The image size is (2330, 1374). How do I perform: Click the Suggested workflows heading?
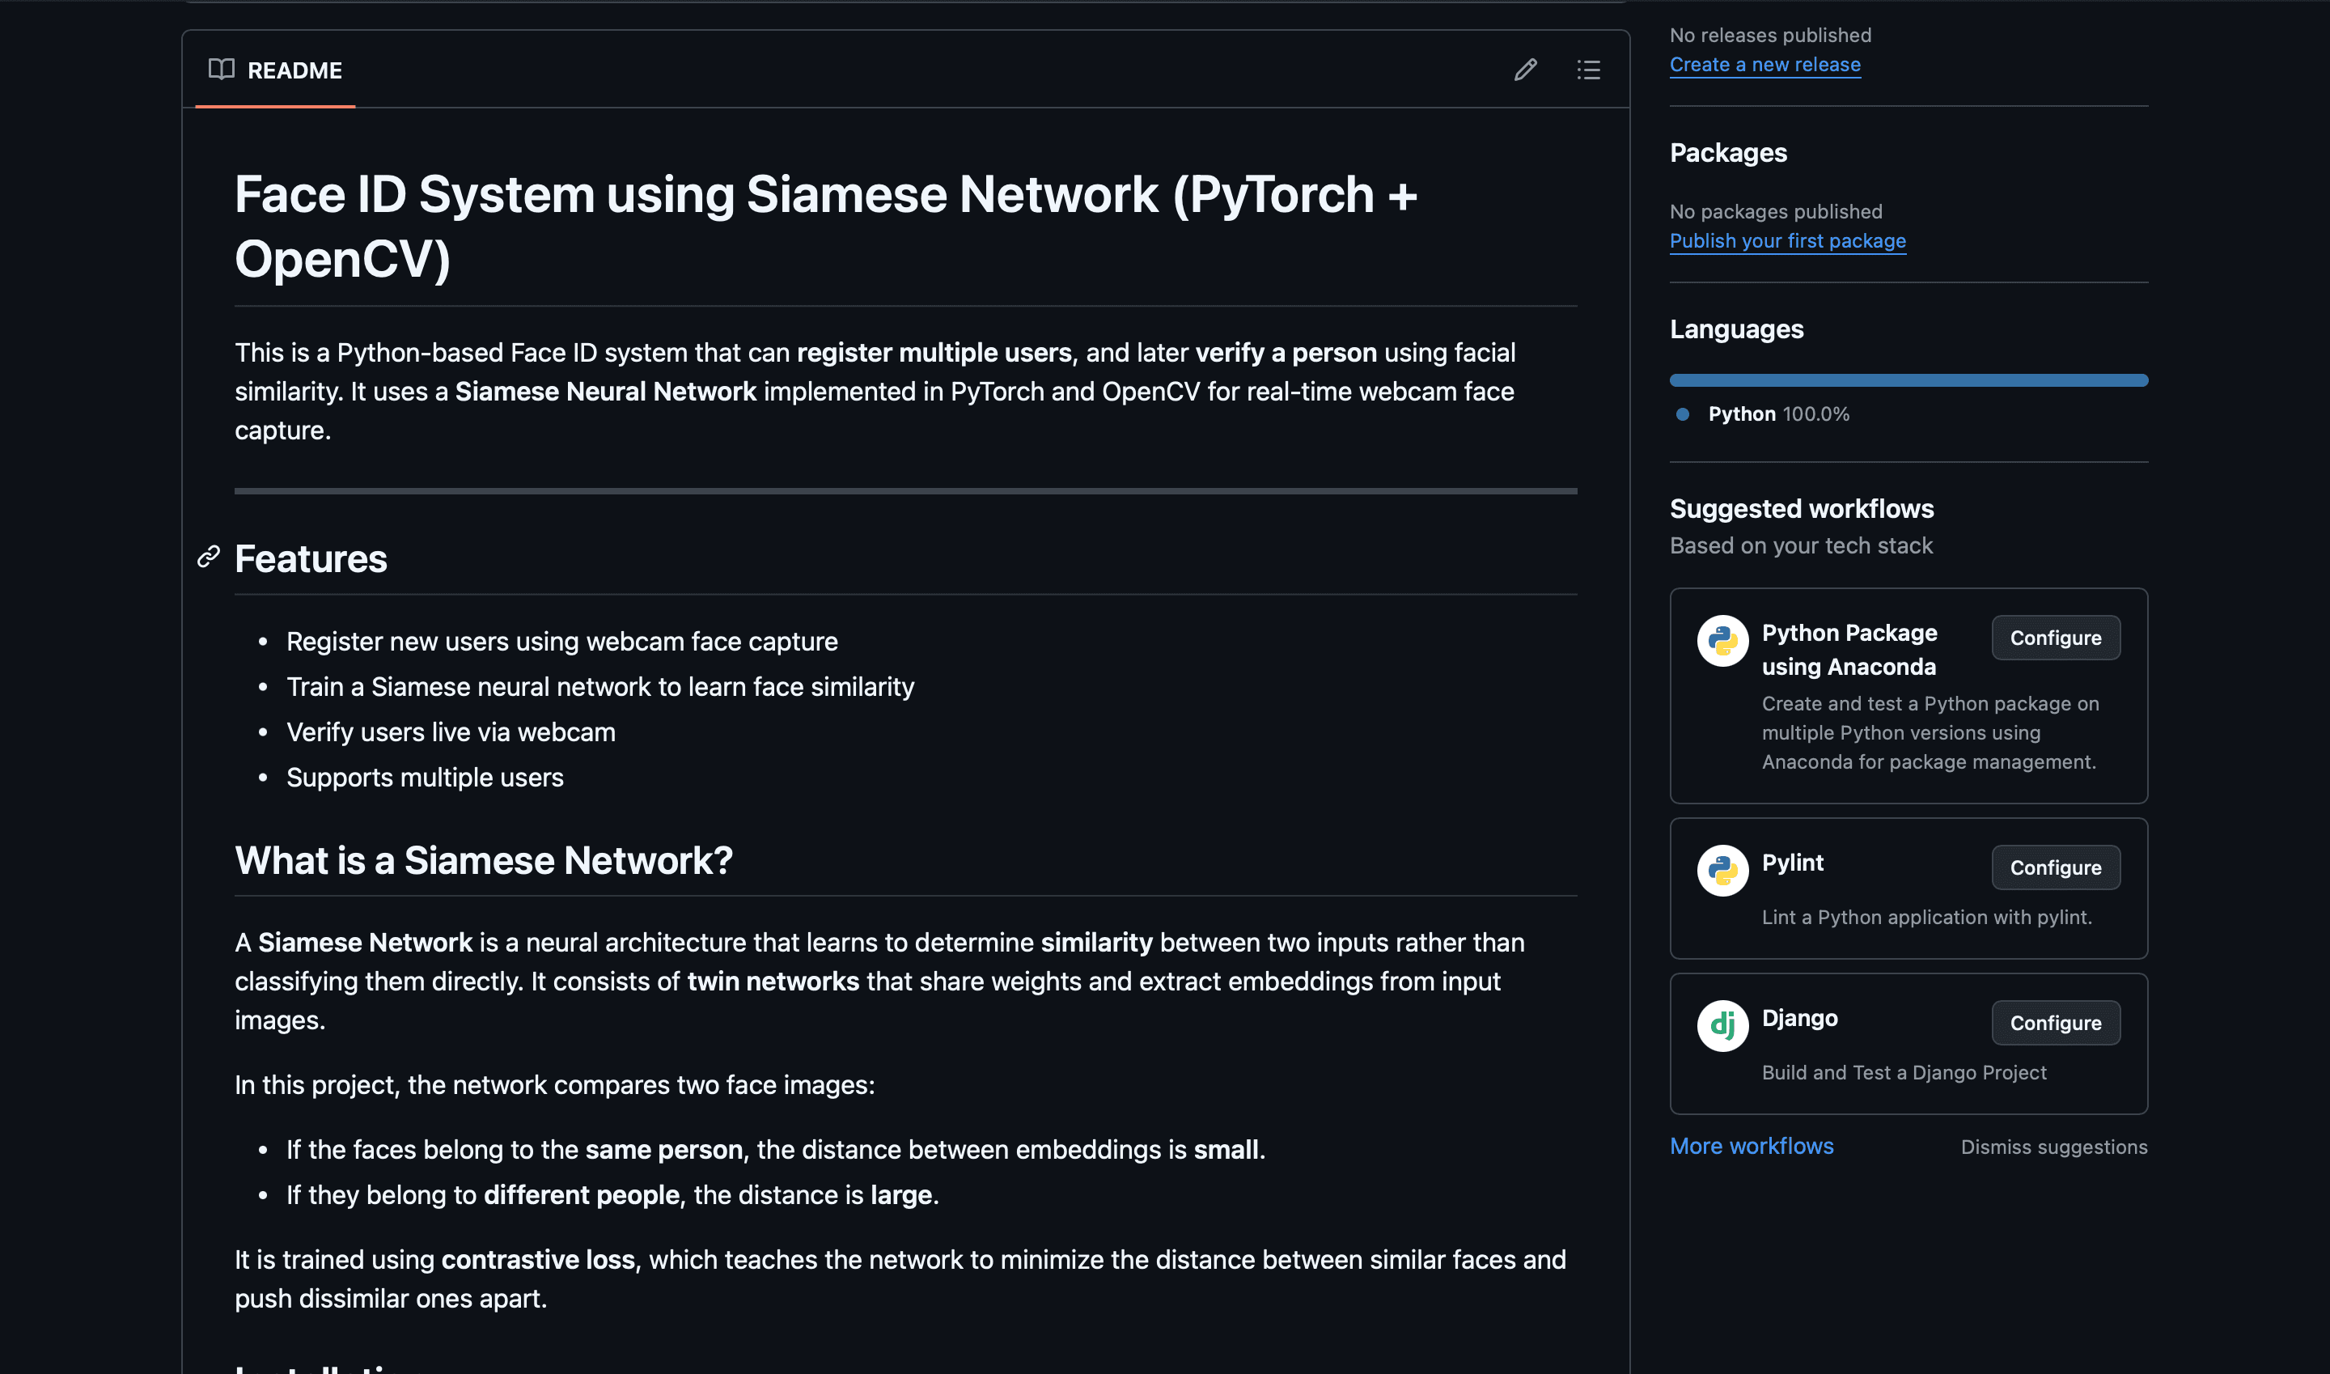click(x=1802, y=508)
